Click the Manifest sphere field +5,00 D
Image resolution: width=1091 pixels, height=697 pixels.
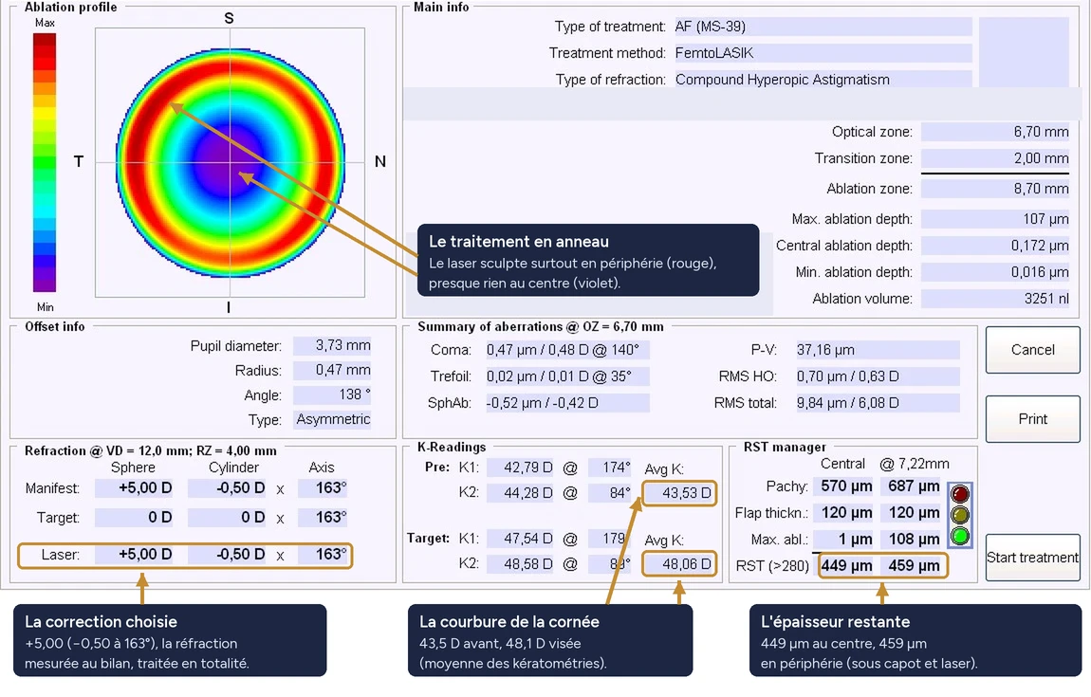click(x=134, y=488)
